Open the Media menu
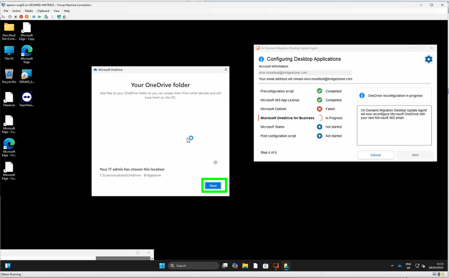 click(29, 11)
